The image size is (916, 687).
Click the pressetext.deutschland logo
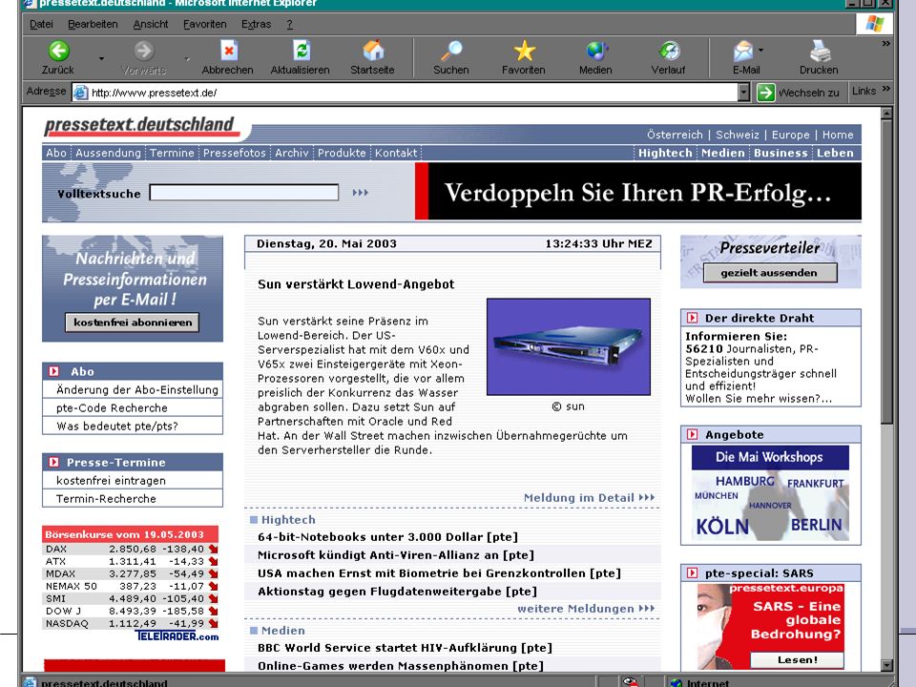coord(140,125)
